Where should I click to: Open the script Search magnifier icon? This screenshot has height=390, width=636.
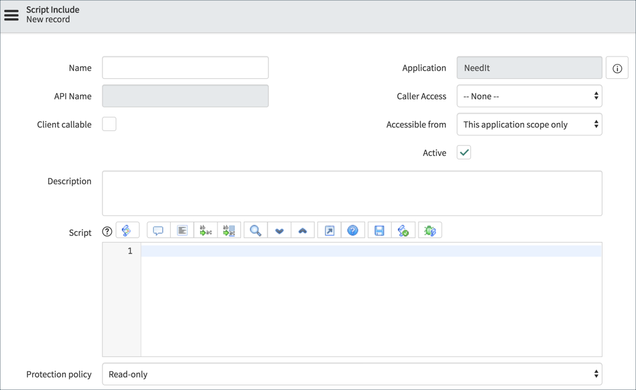click(x=255, y=230)
